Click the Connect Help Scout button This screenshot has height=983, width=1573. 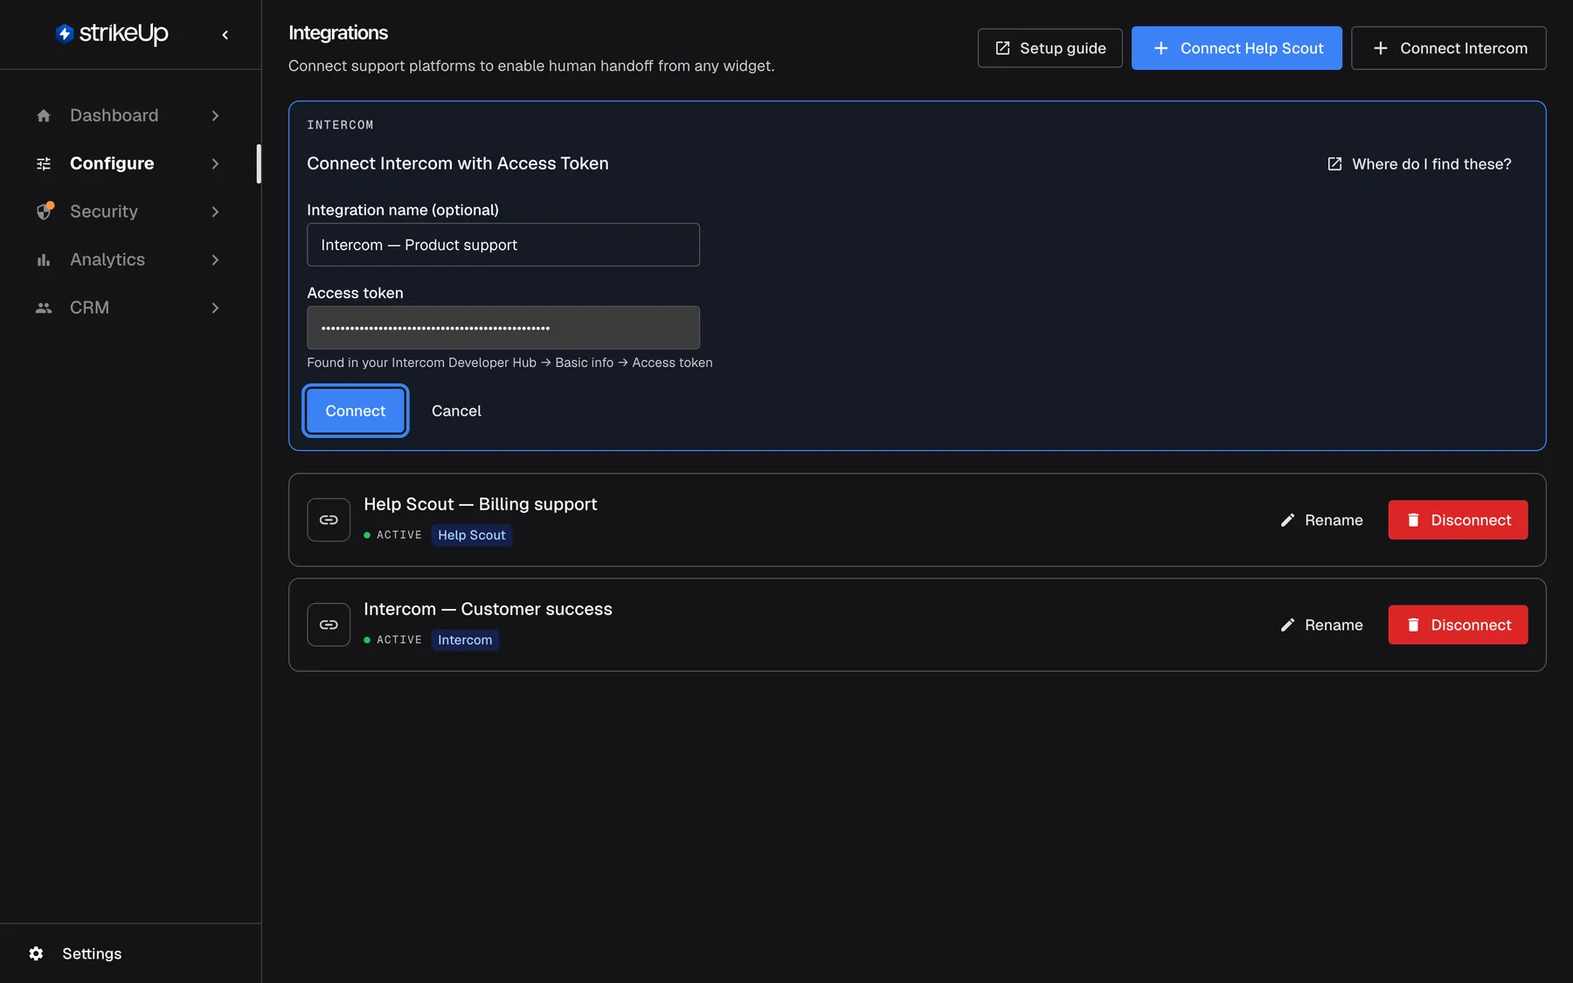[x=1237, y=48]
